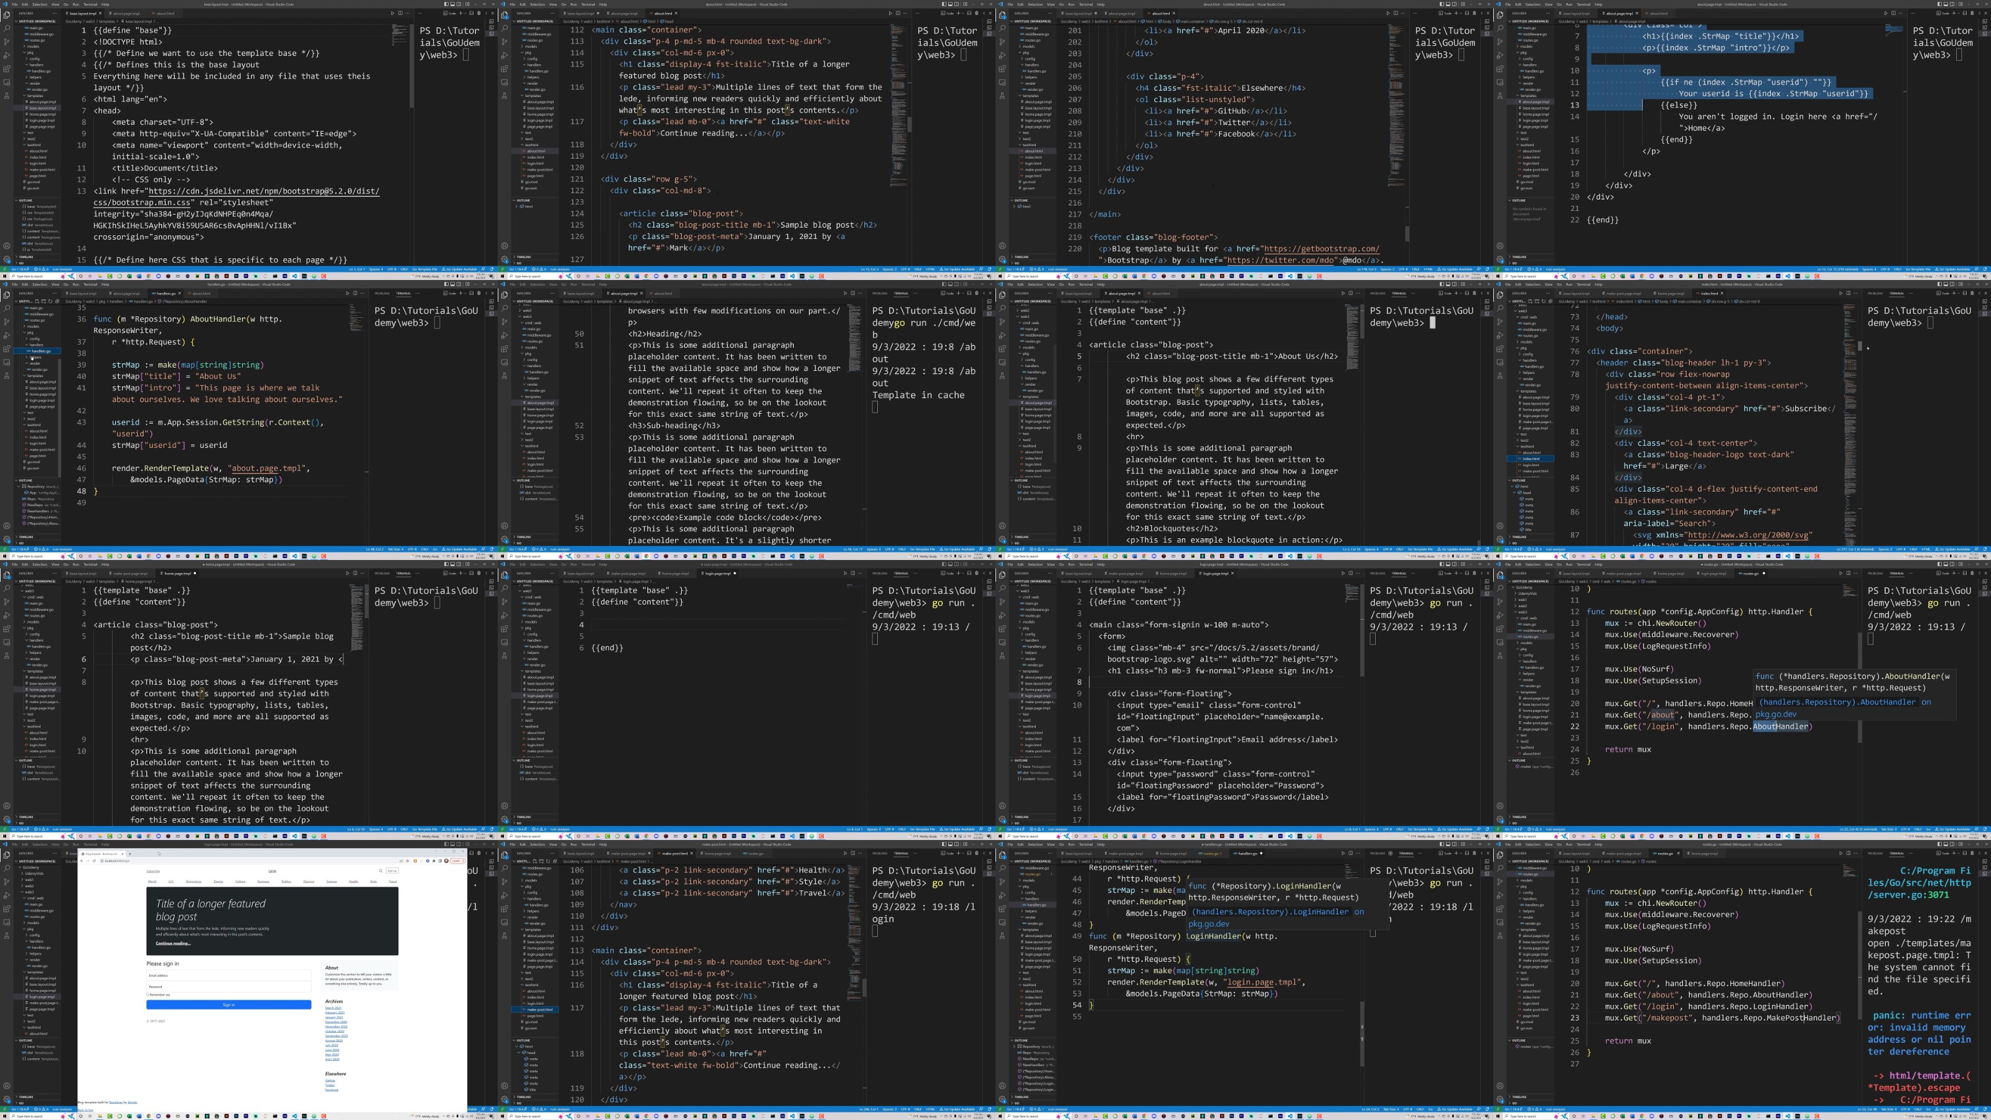The image size is (1991, 1120).
Task: Click the Kill Terminal trash icon in the routes.go AboutHandler tooltip window
Action: tap(1972, 574)
